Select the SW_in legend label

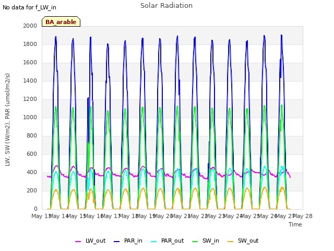click(x=211, y=241)
